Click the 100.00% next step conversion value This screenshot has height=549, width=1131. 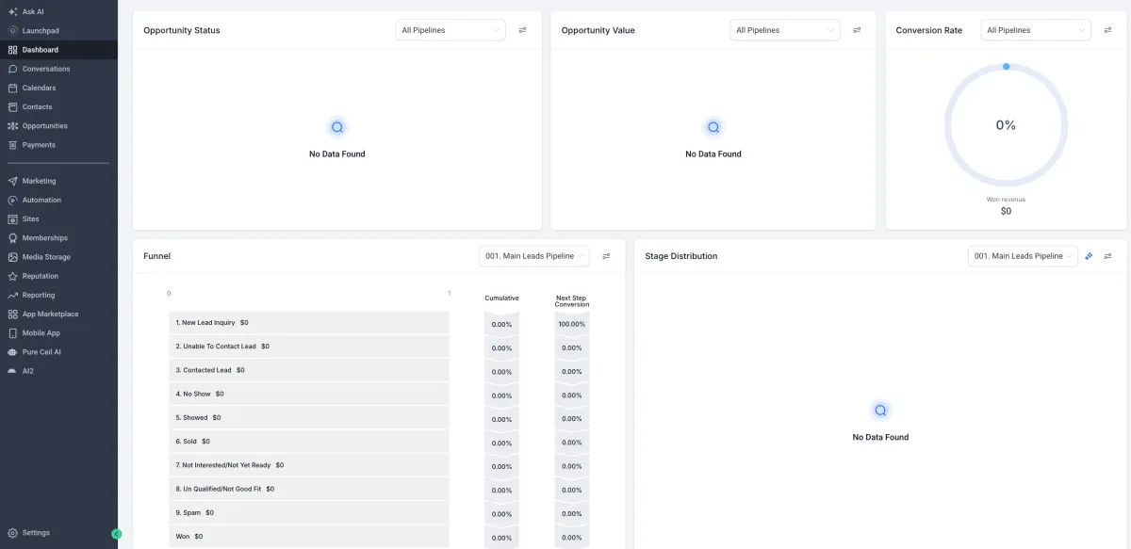click(572, 324)
